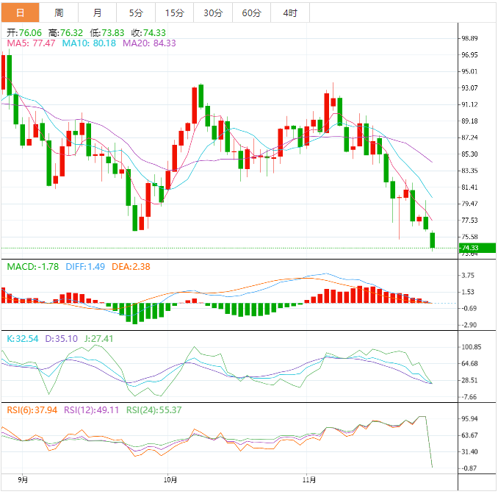Open the 5分 timeframe tab
Viewport: 498px width, 497px height.
(136, 12)
